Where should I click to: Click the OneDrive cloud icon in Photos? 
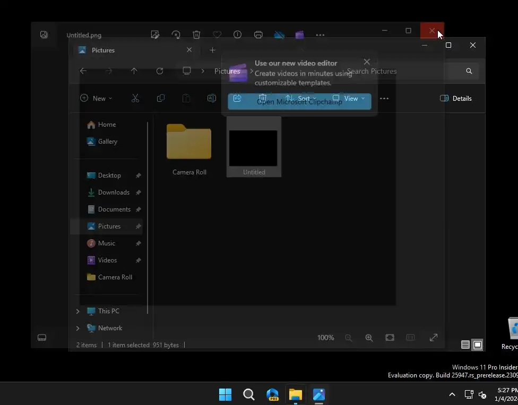point(279,34)
